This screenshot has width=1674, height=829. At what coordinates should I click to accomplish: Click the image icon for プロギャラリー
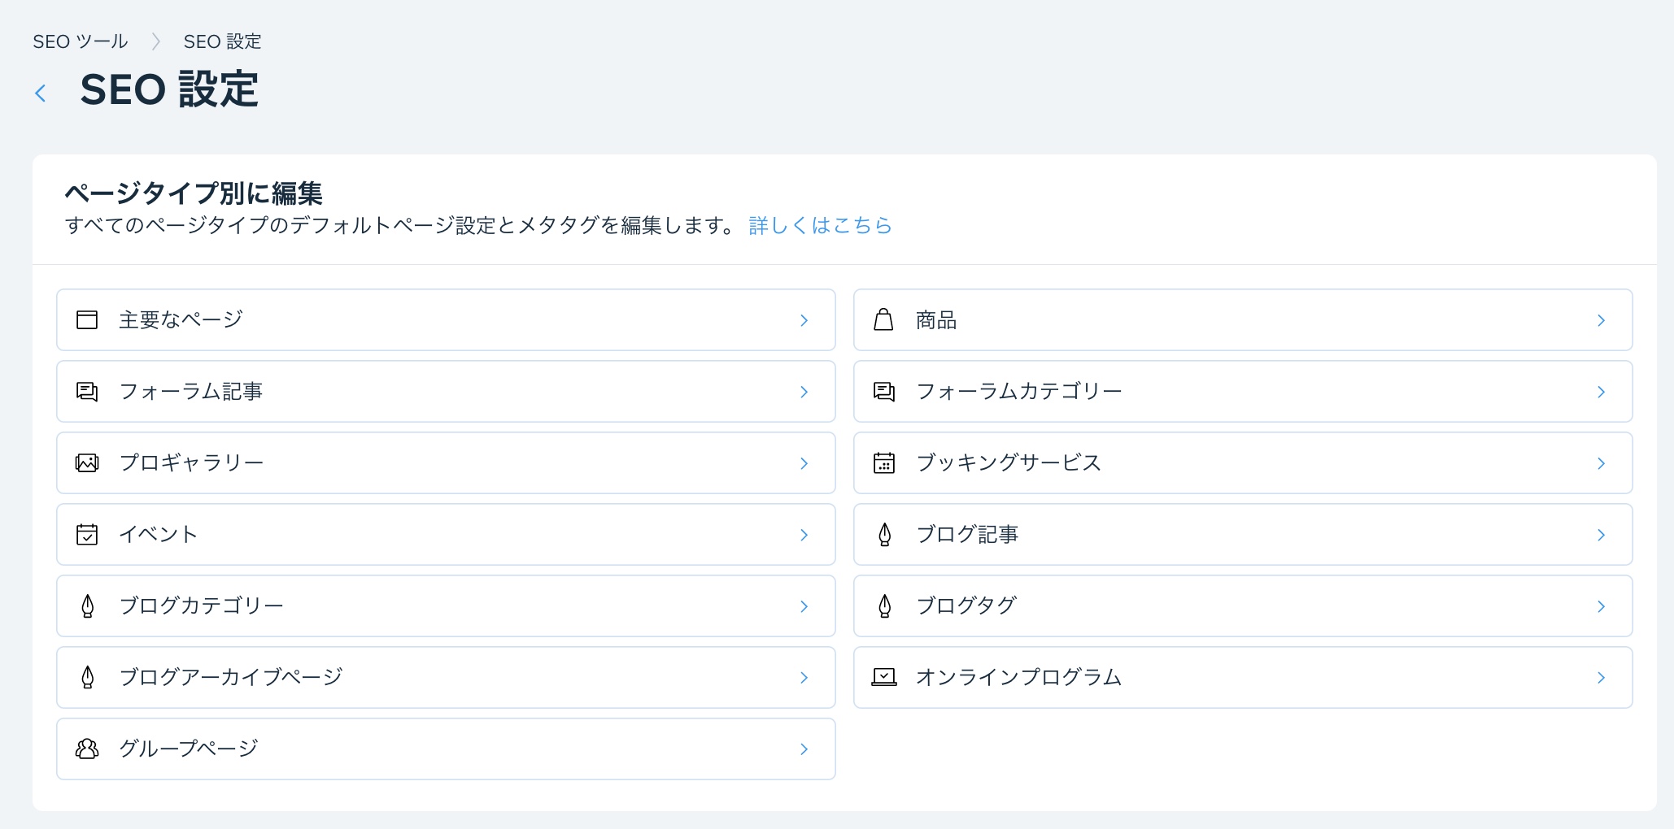pyautogui.click(x=87, y=463)
